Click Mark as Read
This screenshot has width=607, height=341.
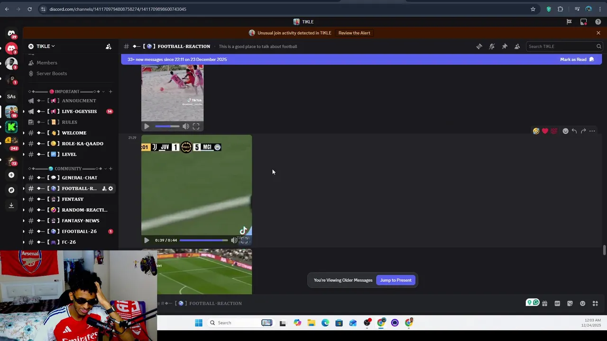point(577,59)
